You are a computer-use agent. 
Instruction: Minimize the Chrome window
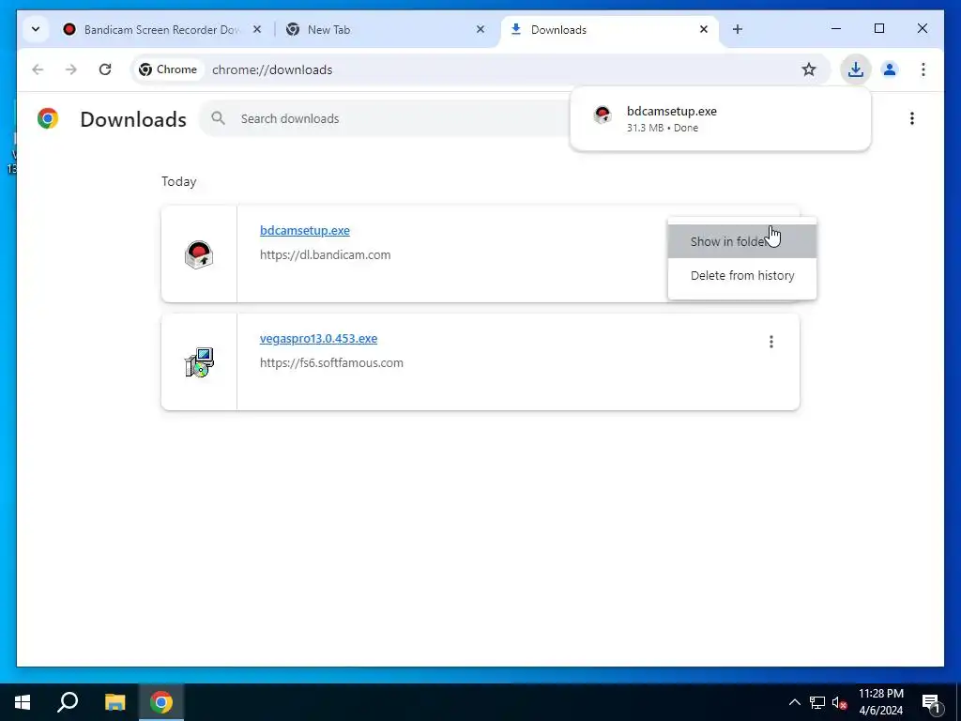pos(836,28)
